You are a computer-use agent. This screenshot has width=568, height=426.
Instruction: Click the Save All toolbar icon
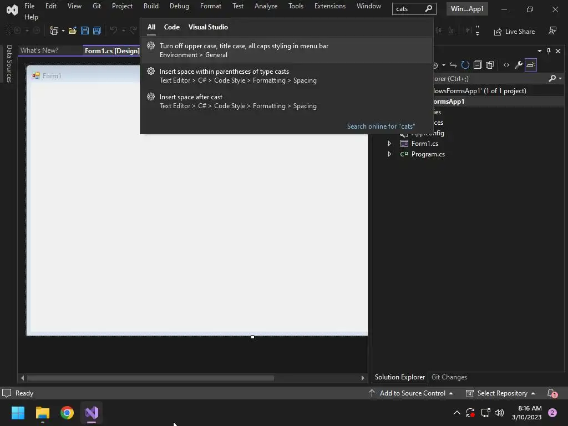pos(97,31)
